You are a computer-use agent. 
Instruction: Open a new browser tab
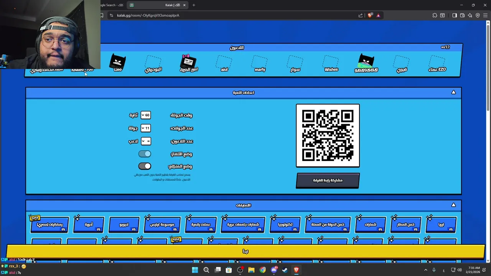(194, 5)
